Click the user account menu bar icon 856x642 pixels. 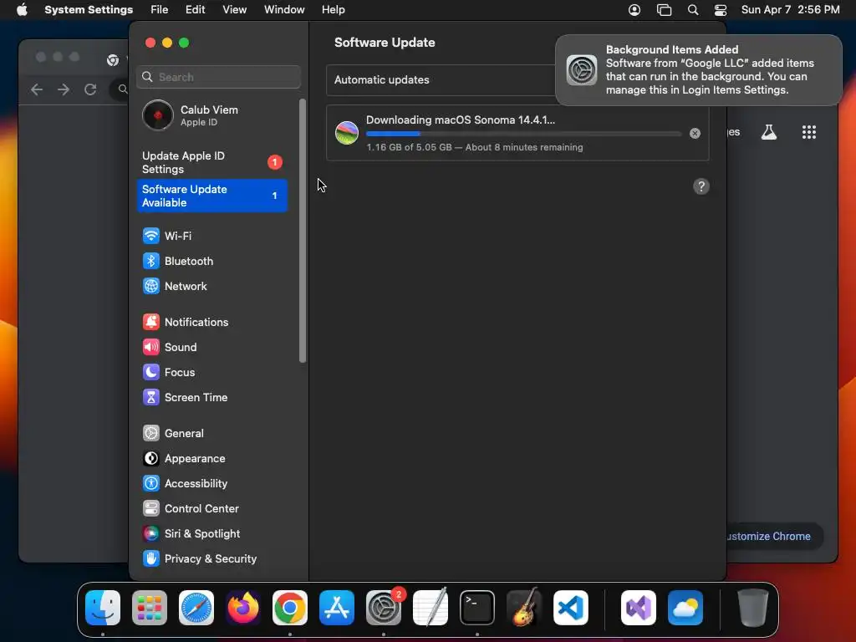(x=634, y=10)
